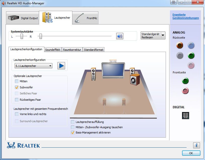This screenshot has width=205, height=160.
Task: Minimize the Realtek HD Audio-Manager window
Action: point(181,2)
